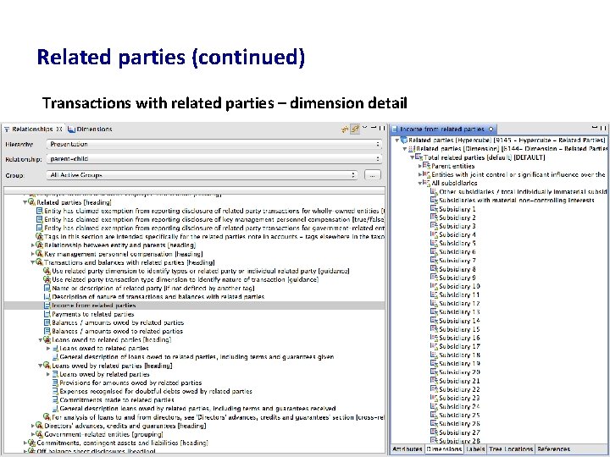Select Description of nature of transactions and balances

pyautogui.click(x=158, y=297)
